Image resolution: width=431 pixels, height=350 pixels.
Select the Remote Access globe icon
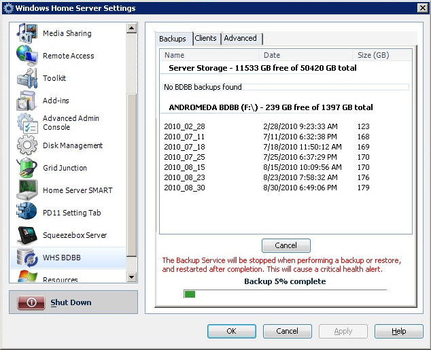(x=27, y=56)
